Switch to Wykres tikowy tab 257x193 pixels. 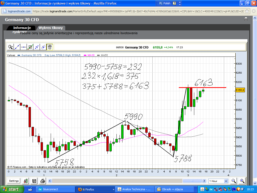(x=51, y=28)
